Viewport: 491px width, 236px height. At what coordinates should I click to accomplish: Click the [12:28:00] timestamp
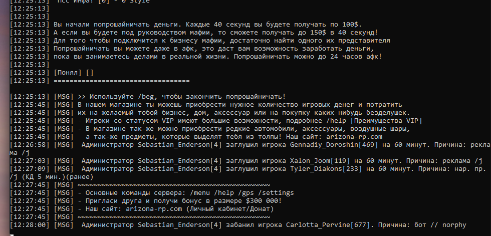click(x=30, y=225)
